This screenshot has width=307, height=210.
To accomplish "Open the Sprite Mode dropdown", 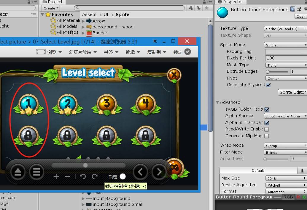I will (x=285, y=45).
